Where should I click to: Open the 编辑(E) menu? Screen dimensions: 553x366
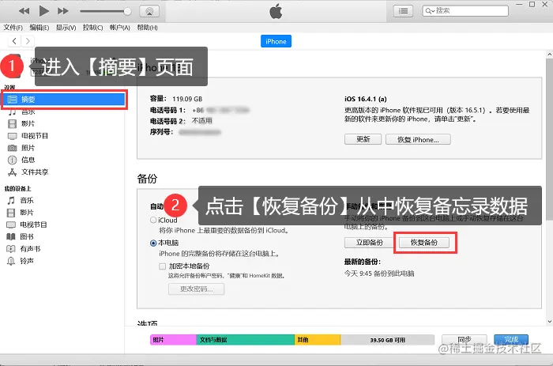point(39,28)
